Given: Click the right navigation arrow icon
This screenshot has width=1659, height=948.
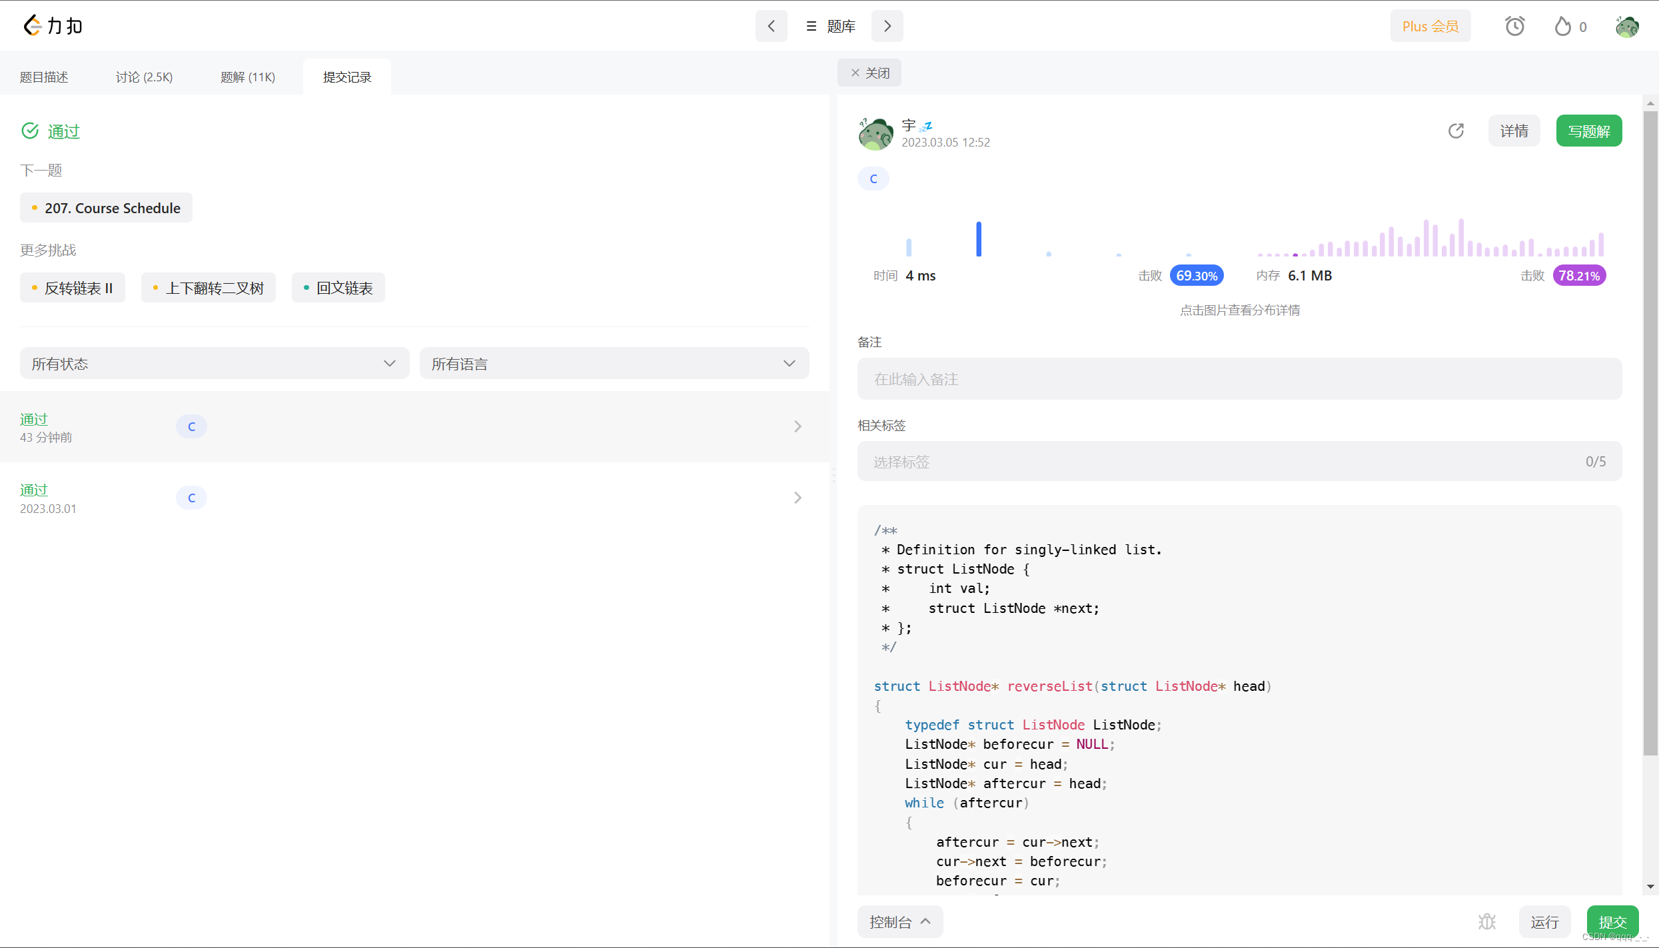Looking at the screenshot, I should [x=887, y=25].
